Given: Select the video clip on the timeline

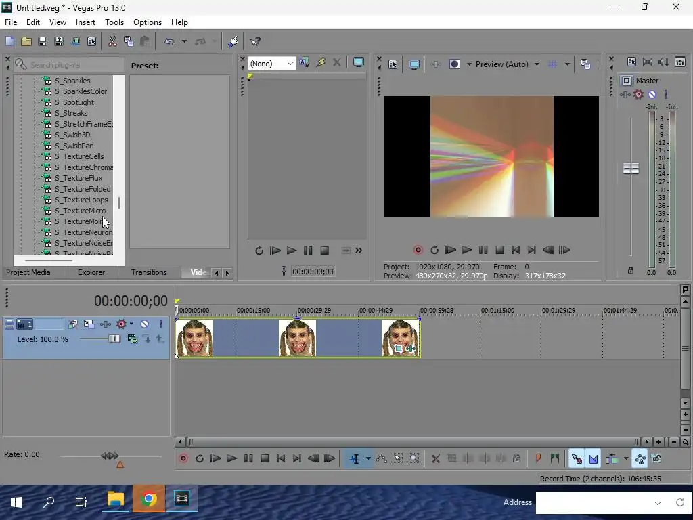Looking at the screenshot, I should 298,338.
